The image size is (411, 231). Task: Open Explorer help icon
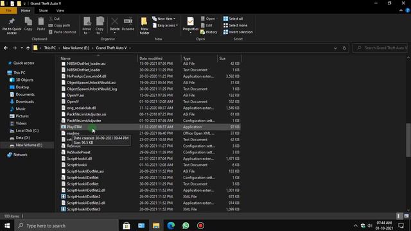[x=408, y=10]
